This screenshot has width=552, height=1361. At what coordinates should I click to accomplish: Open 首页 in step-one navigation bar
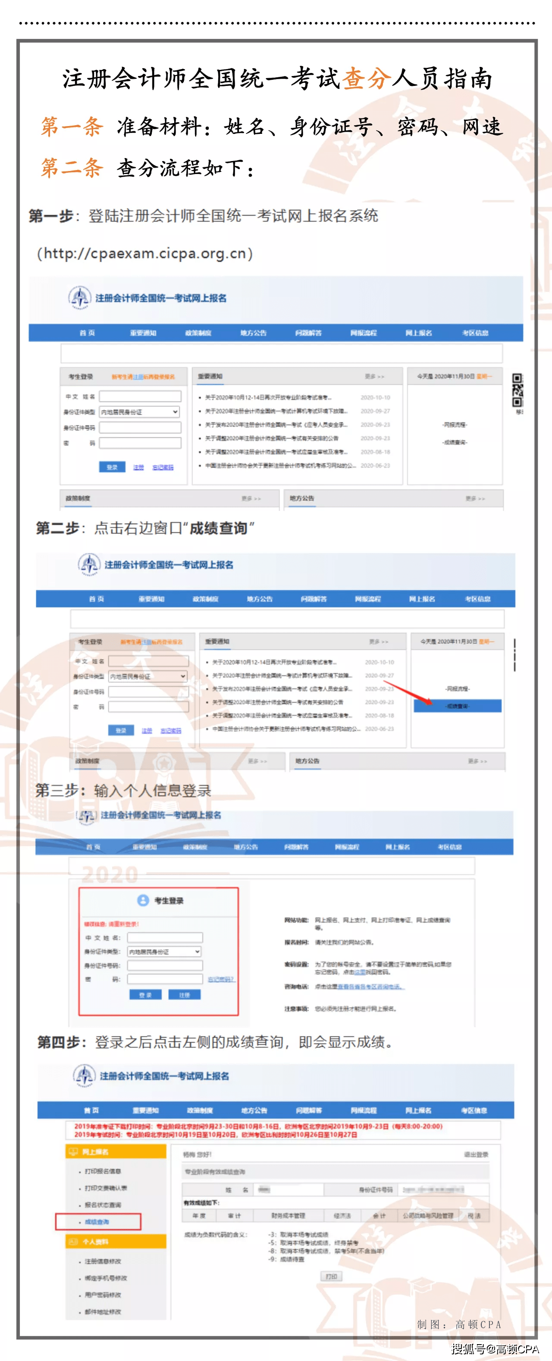(x=87, y=333)
